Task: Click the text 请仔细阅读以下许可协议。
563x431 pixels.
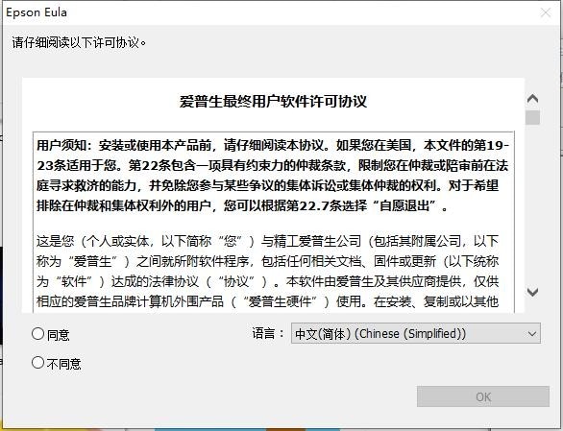Action: (x=79, y=42)
